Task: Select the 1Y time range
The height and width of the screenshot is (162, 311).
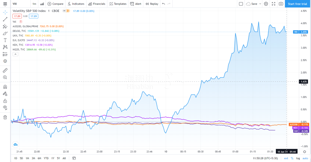Action: coord(53,158)
